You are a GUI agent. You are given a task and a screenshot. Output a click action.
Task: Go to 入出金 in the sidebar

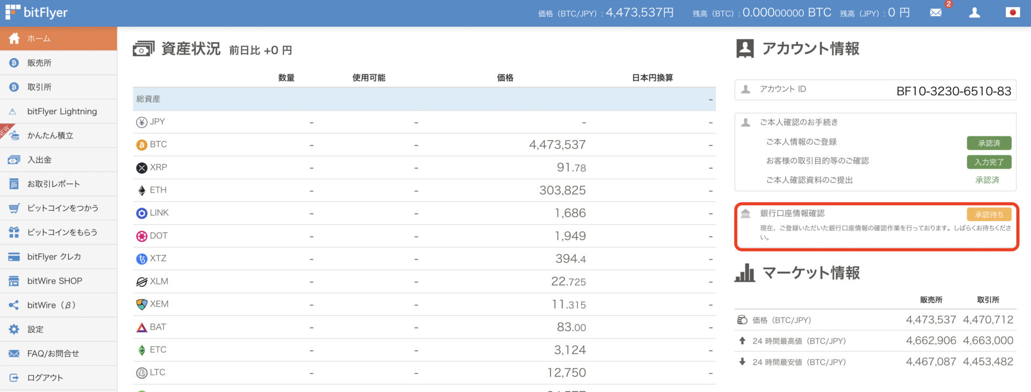59,160
